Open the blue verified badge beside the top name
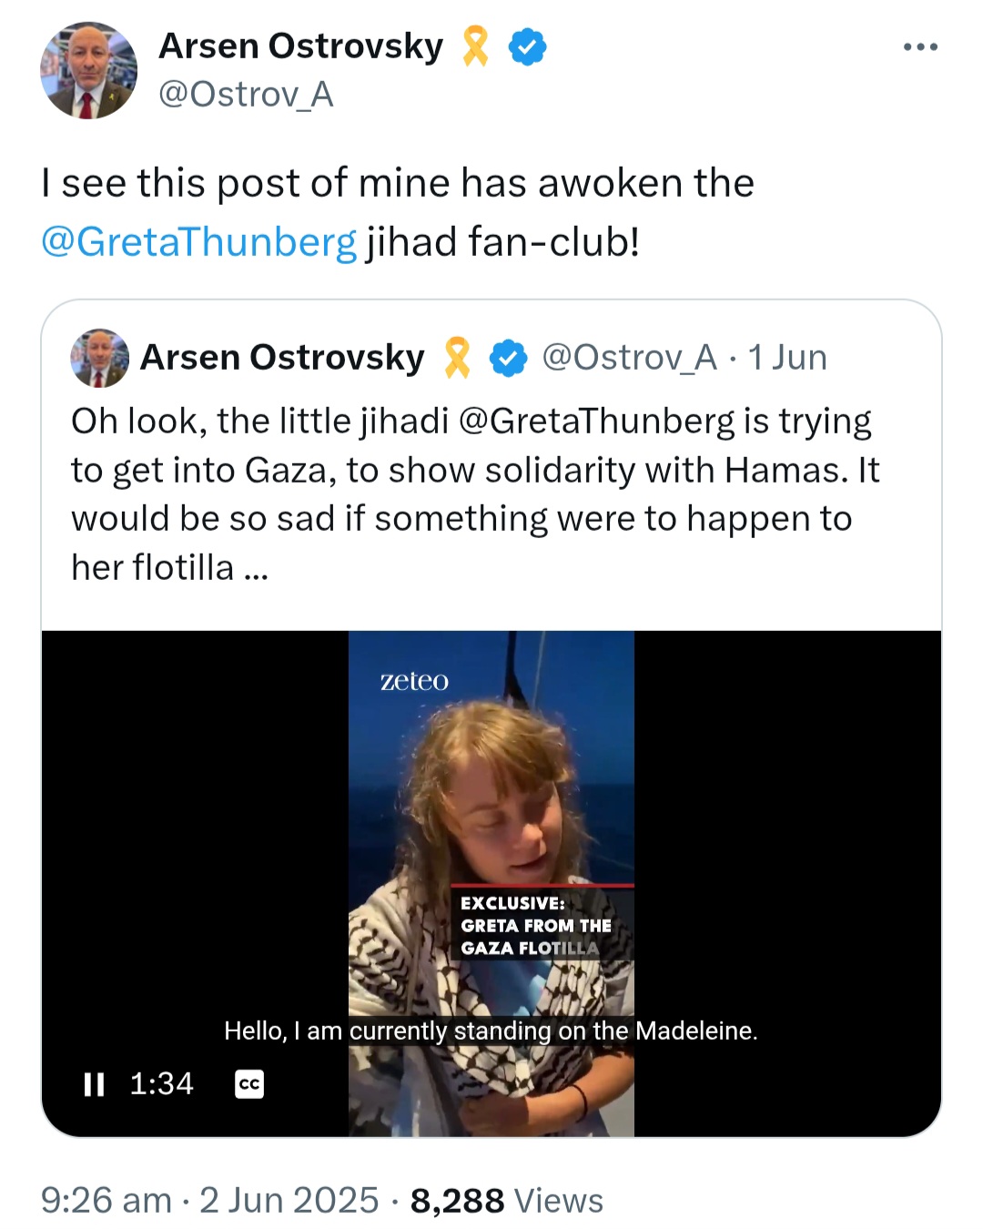983x1229 pixels. pyautogui.click(x=528, y=46)
